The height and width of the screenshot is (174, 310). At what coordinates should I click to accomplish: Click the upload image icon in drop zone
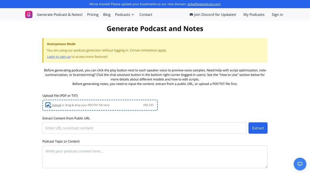[x=48, y=105]
